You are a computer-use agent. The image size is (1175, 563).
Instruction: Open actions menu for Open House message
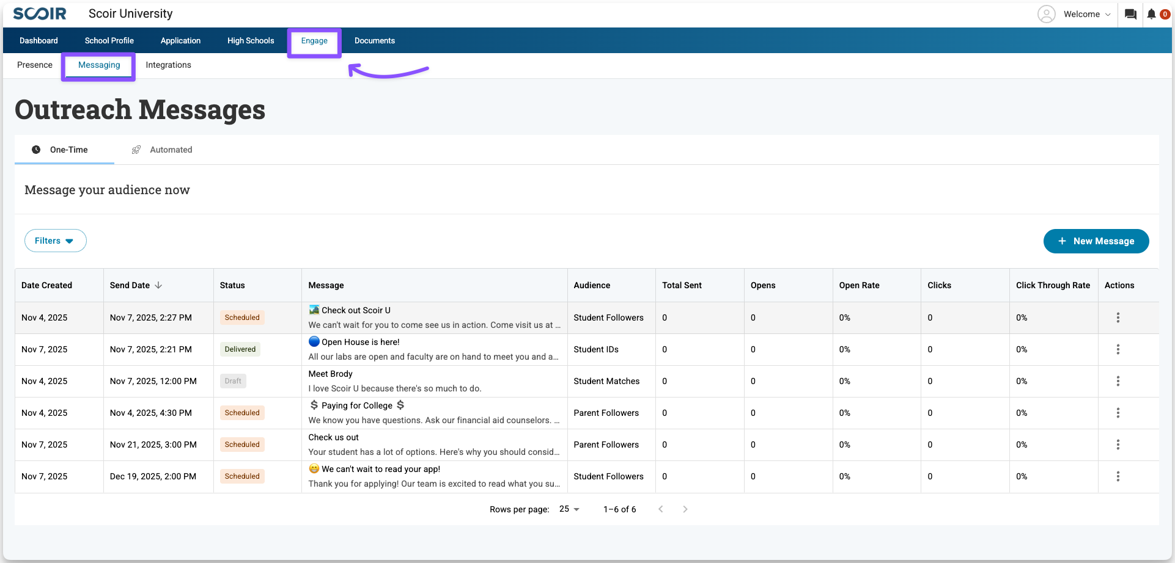coord(1118,349)
